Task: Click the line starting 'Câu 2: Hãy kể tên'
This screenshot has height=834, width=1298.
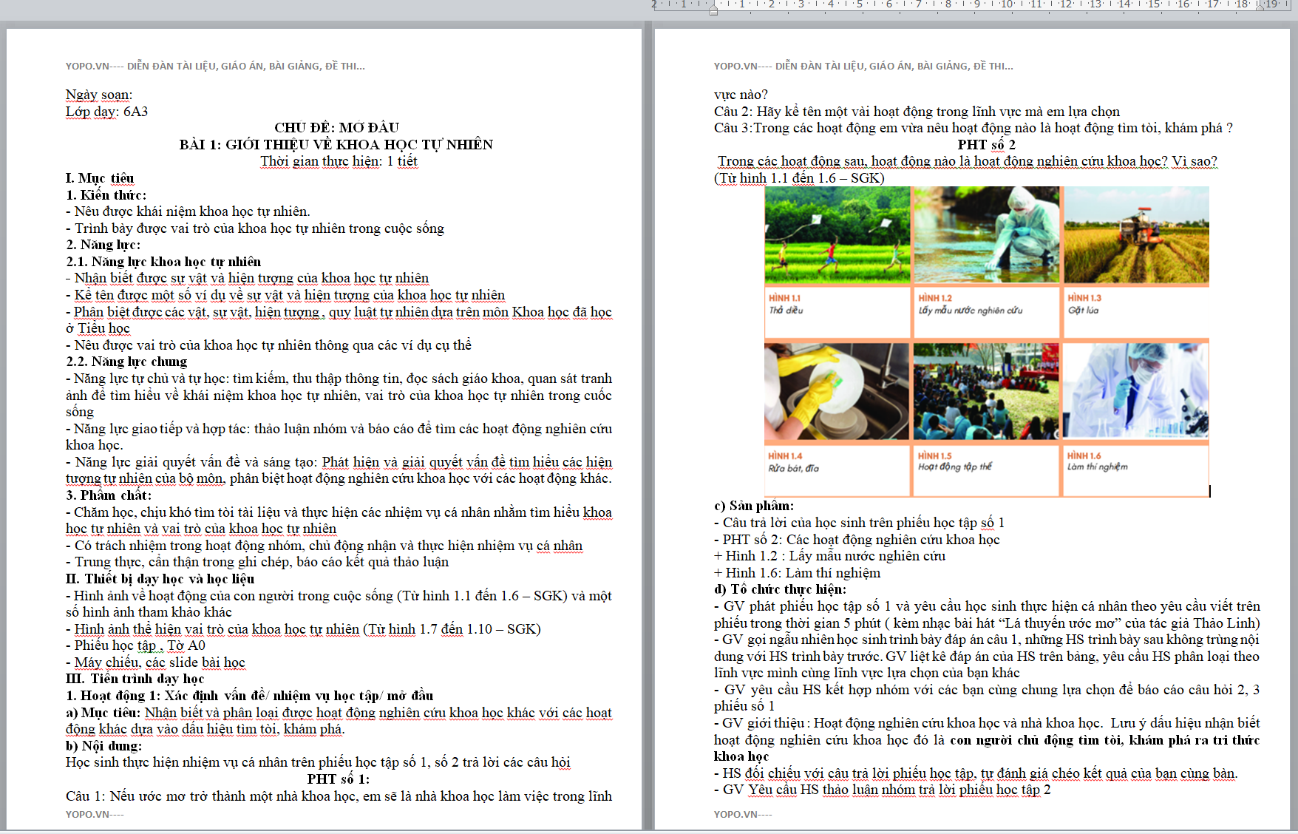Action: pyautogui.click(x=917, y=112)
